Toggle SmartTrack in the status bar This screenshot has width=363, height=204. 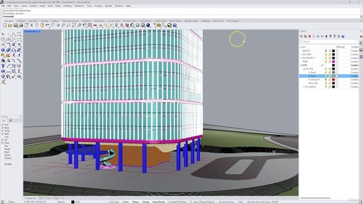158,202
